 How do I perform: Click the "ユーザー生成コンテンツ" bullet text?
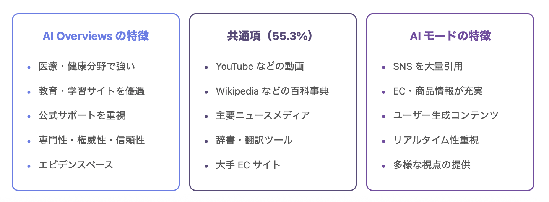[x=446, y=115]
